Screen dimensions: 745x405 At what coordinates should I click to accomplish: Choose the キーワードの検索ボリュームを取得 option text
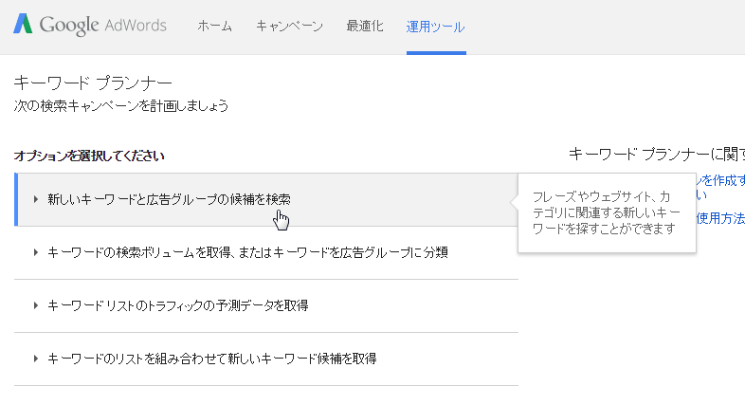tap(246, 252)
